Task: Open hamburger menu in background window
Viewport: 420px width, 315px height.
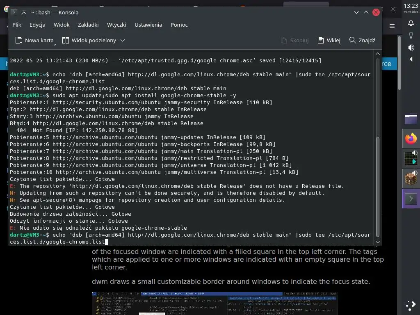Action: 392,26
